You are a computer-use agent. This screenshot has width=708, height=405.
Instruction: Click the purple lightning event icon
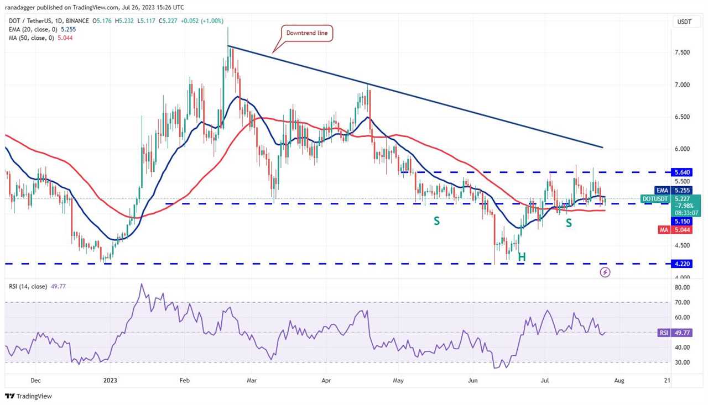click(x=605, y=272)
